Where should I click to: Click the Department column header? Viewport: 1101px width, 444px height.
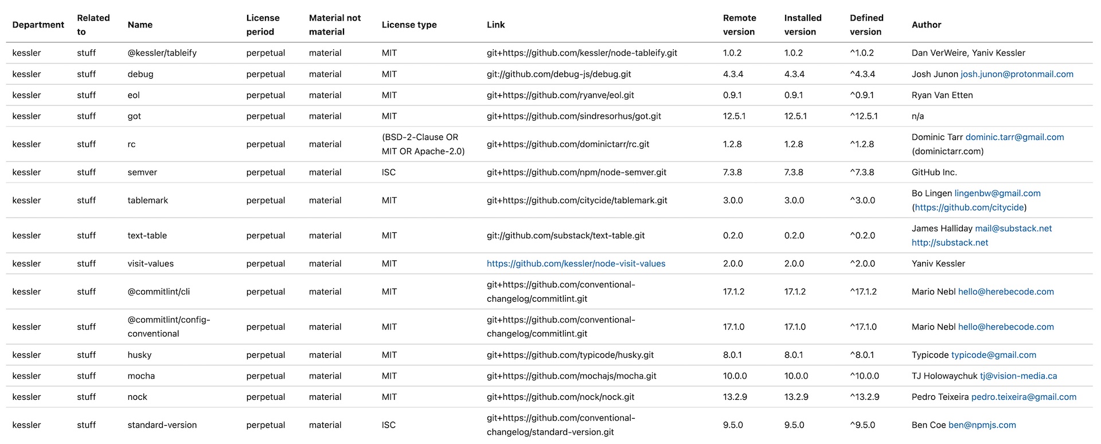point(38,25)
